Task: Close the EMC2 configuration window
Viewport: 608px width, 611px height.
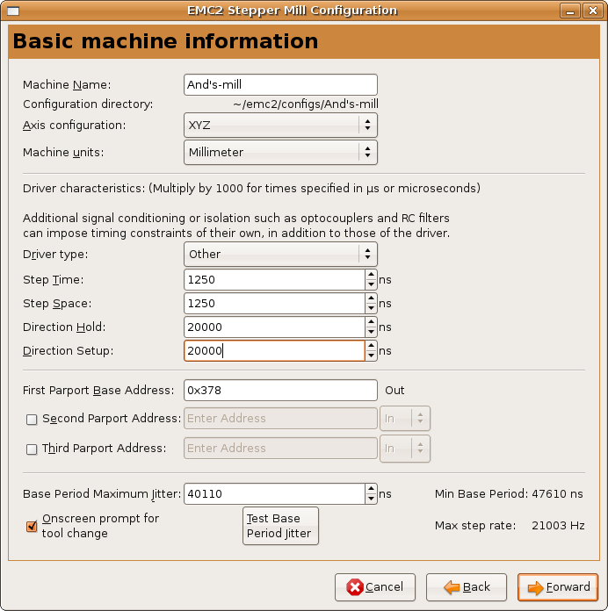Action: (593, 11)
